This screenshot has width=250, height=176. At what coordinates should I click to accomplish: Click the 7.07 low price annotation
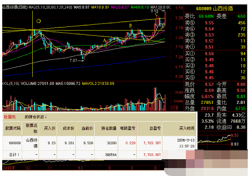tap(73, 61)
